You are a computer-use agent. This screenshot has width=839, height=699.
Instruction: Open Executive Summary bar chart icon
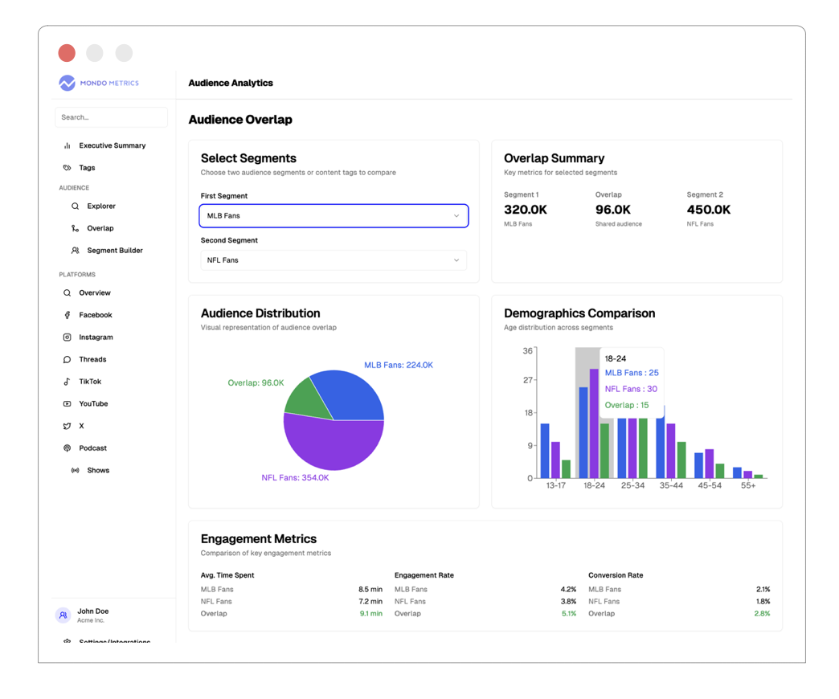point(68,146)
